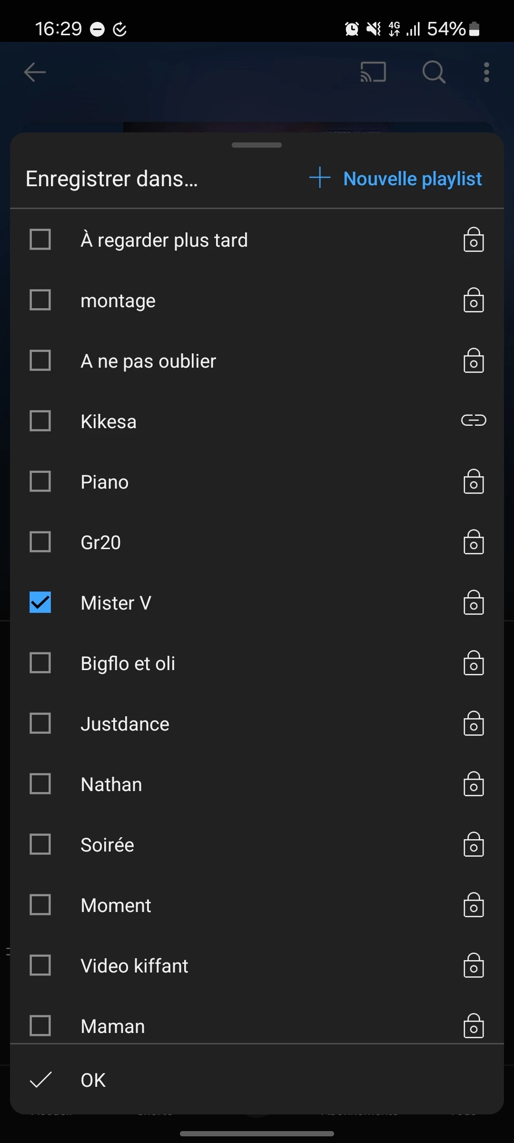Enable the Gr20 playlist checkbox
This screenshot has height=1143, width=514.
pyautogui.click(x=40, y=542)
